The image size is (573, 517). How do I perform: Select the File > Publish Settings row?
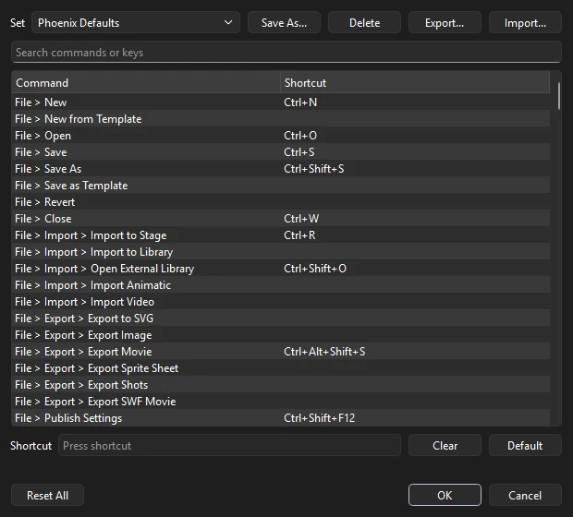pyautogui.click(x=281, y=417)
